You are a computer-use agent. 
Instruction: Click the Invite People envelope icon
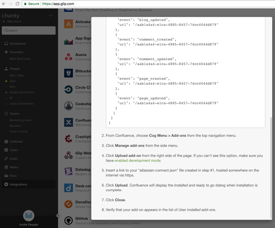(28, 216)
